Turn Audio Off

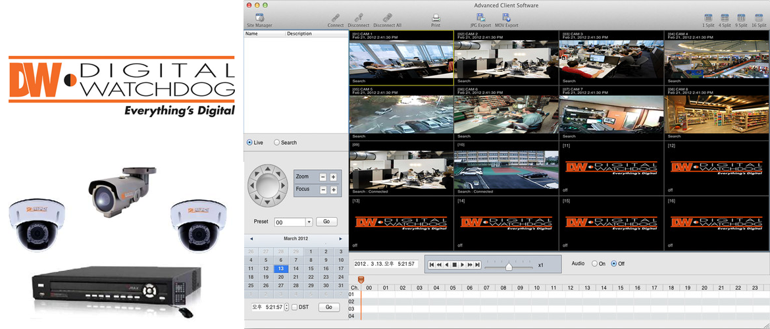613,264
